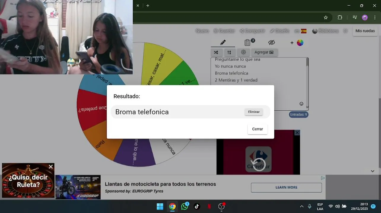Collapse the page with the bottom-right chevron
The image size is (381, 213).
coord(373,171)
